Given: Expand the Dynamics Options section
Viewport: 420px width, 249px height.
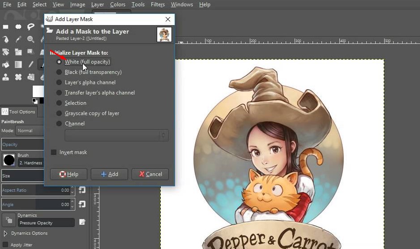Looking at the screenshot, I should click(x=5, y=233).
